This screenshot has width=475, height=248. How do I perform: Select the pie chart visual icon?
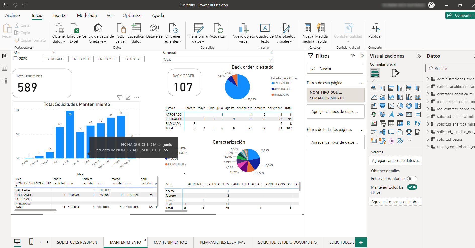click(x=400, y=106)
